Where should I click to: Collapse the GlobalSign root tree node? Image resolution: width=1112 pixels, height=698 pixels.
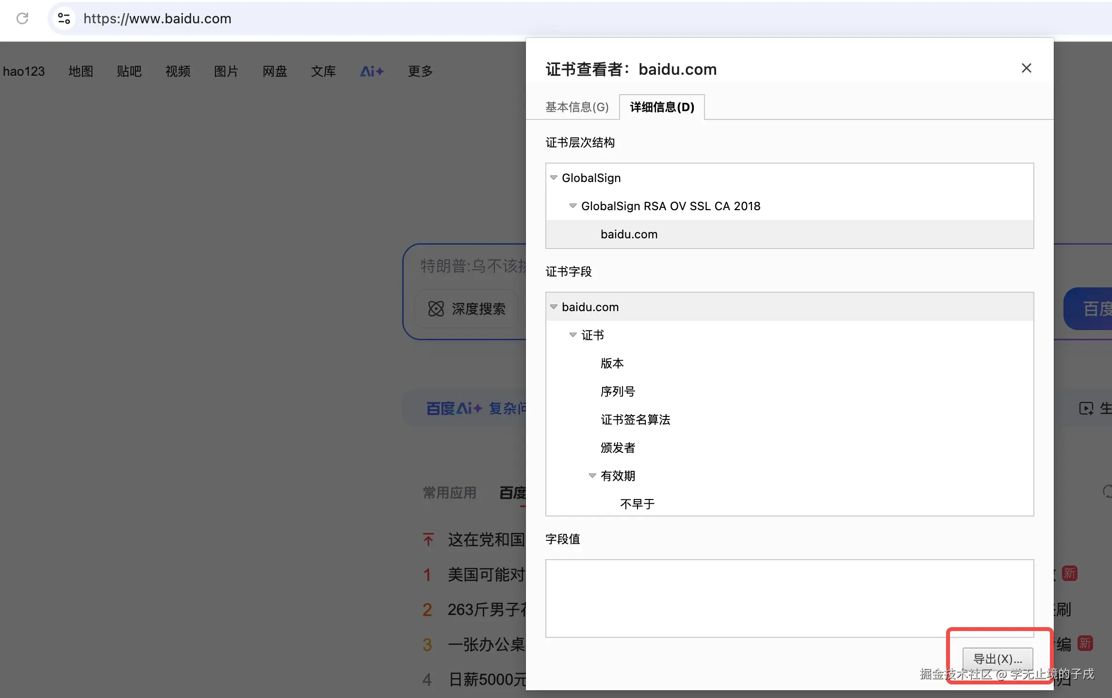554,178
